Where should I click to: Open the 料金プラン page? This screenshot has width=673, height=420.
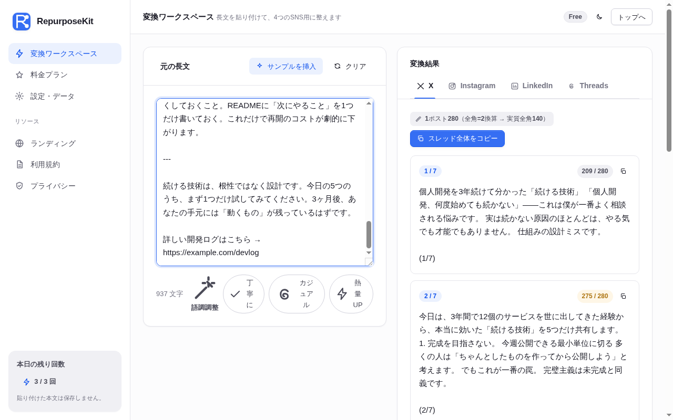65,75
